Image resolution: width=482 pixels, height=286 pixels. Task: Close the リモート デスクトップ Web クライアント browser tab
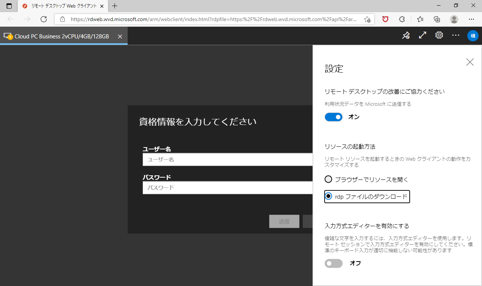point(102,6)
